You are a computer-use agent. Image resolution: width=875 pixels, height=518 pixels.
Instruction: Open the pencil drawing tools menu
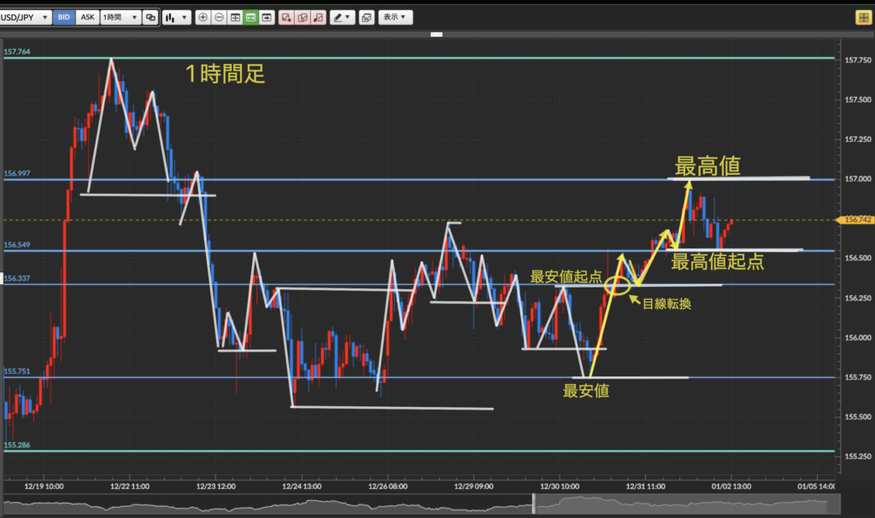[342, 17]
